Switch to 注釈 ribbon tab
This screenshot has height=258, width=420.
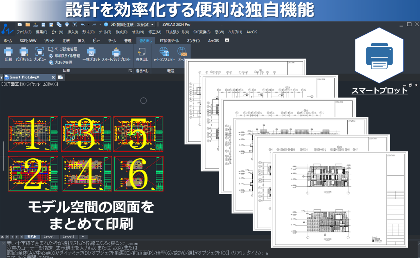point(66,41)
